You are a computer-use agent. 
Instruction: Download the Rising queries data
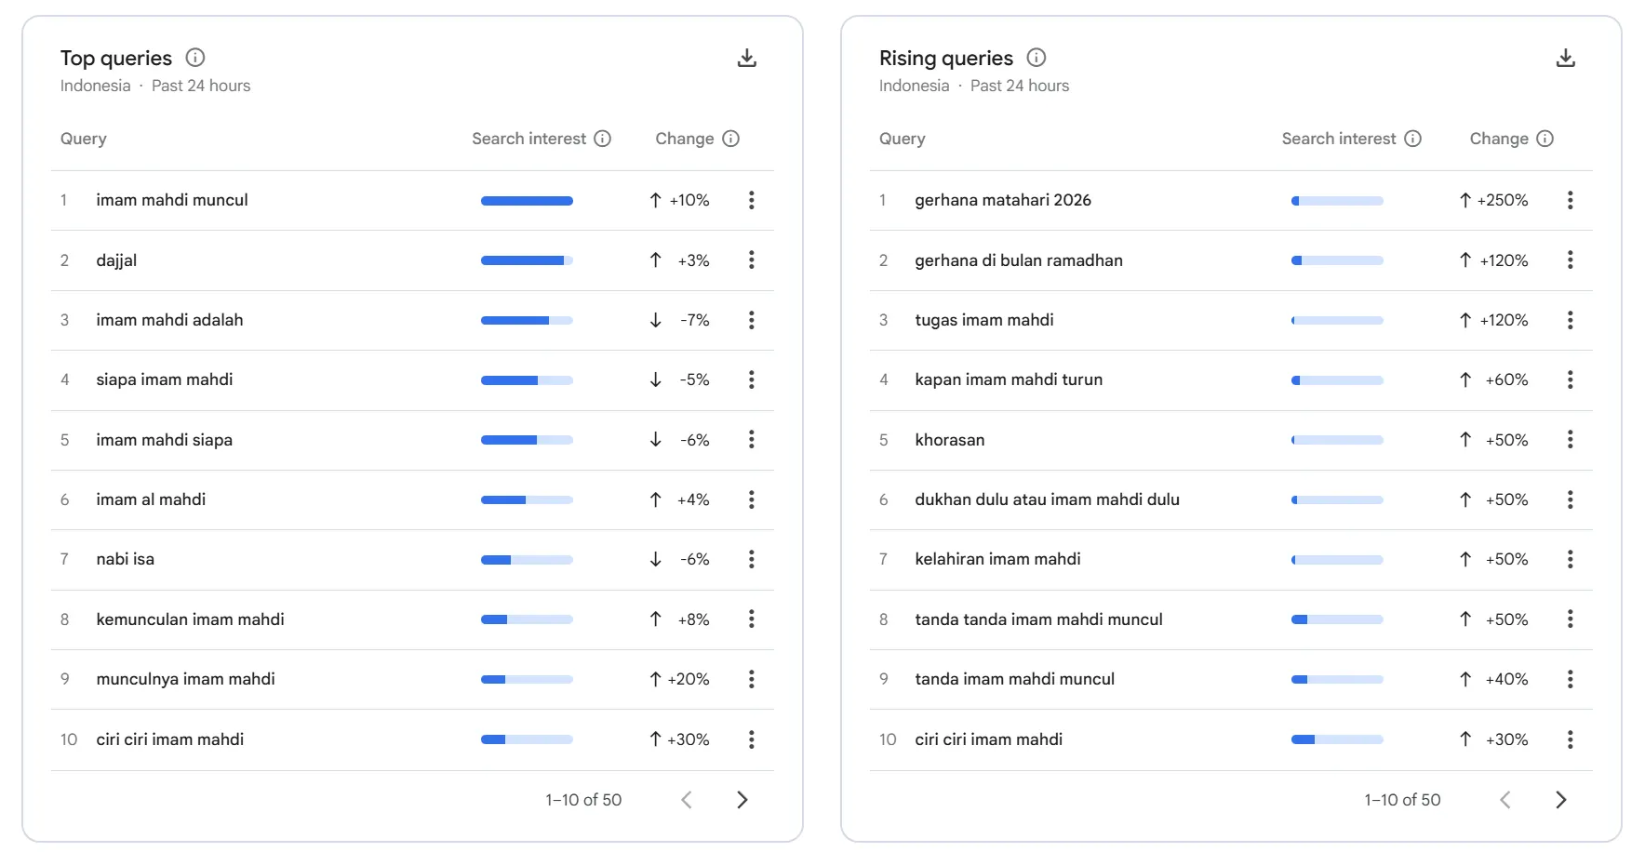pos(1565,59)
